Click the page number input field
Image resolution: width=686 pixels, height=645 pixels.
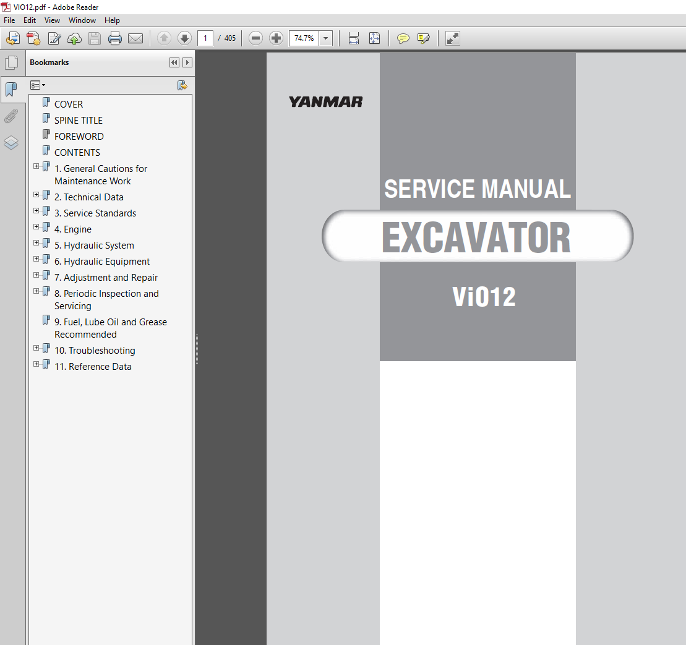pos(205,38)
